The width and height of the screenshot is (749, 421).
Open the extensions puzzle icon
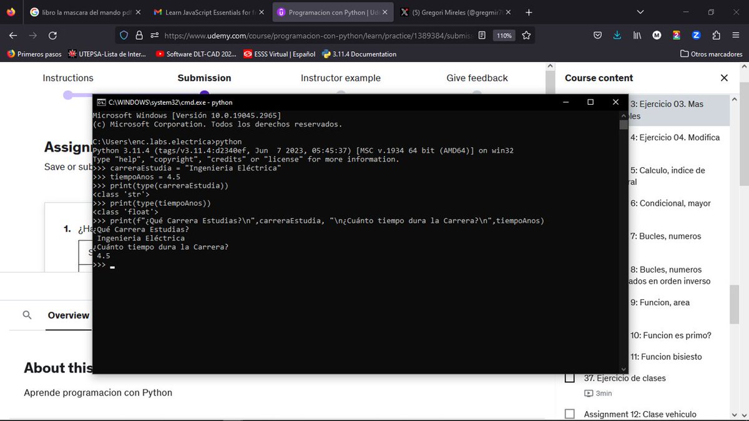click(x=716, y=36)
